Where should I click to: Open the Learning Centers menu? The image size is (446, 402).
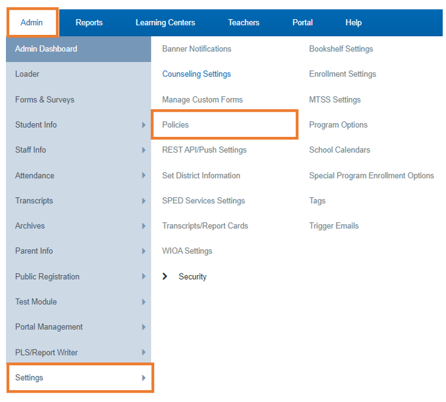point(165,22)
